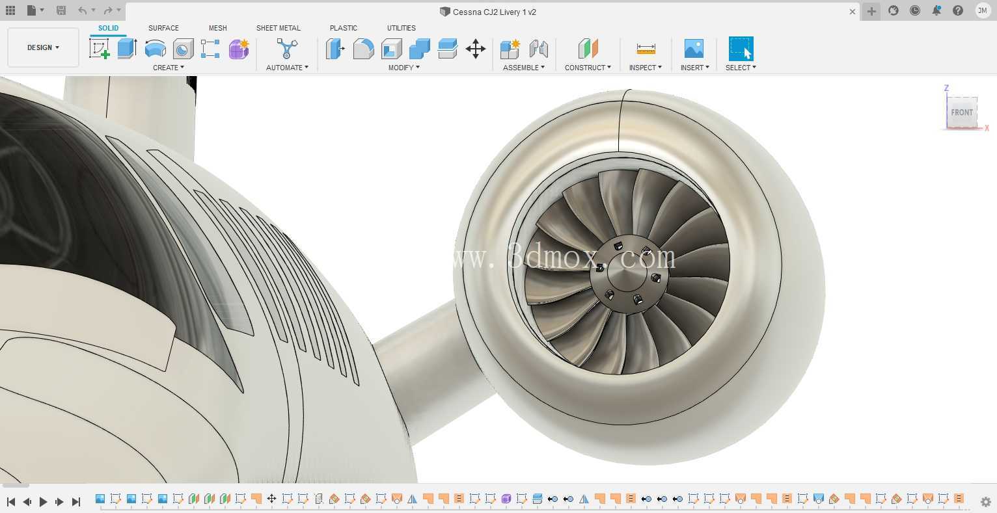Open the Notifications bell
Image resolution: width=997 pixels, height=513 pixels.
pyautogui.click(x=936, y=10)
